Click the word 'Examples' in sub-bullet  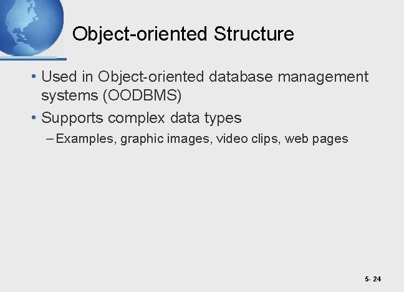[x=84, y=139]
